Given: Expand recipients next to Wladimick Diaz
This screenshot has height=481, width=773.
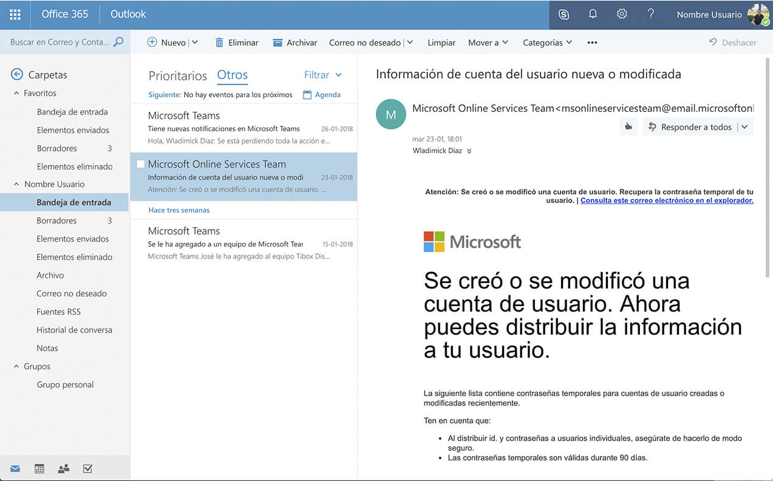Looking at the screenshot, I should 469,151.
